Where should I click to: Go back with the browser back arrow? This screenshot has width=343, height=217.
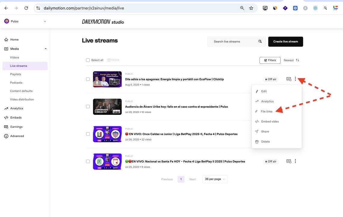click(6, 8)
